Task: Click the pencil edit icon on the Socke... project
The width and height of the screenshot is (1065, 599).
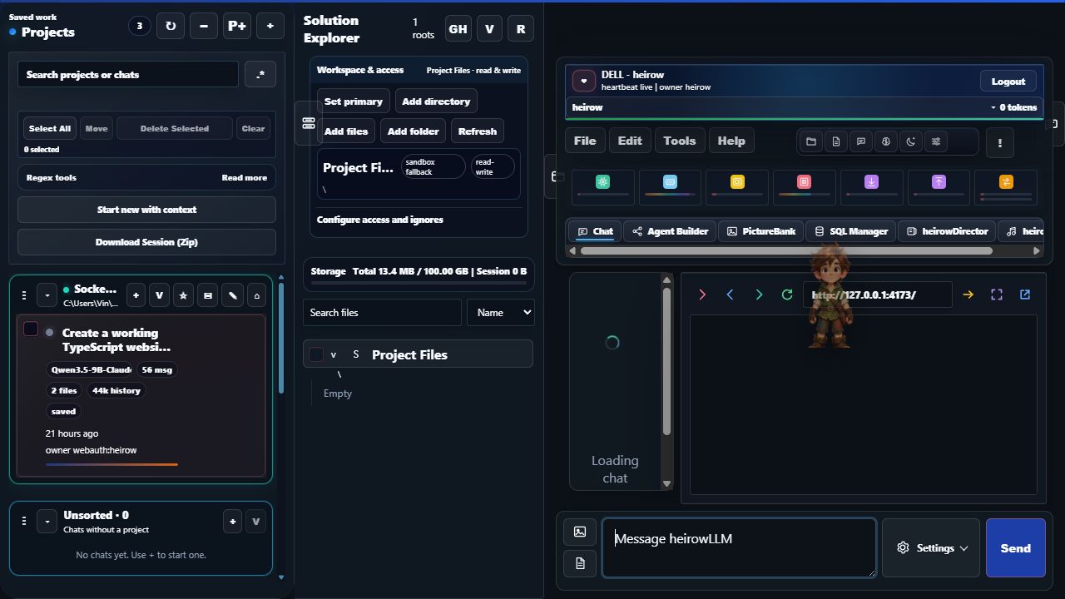Action: [233, 295]
